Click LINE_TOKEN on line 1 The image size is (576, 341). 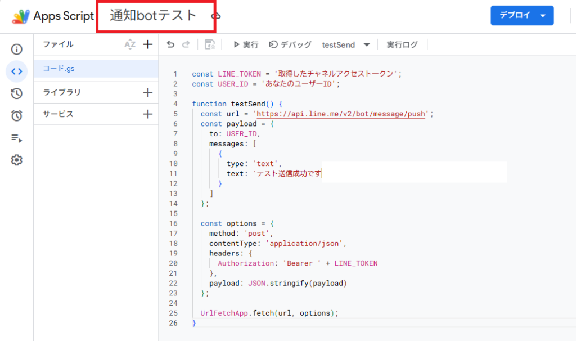pyautogui.click(x=239, y=74)
